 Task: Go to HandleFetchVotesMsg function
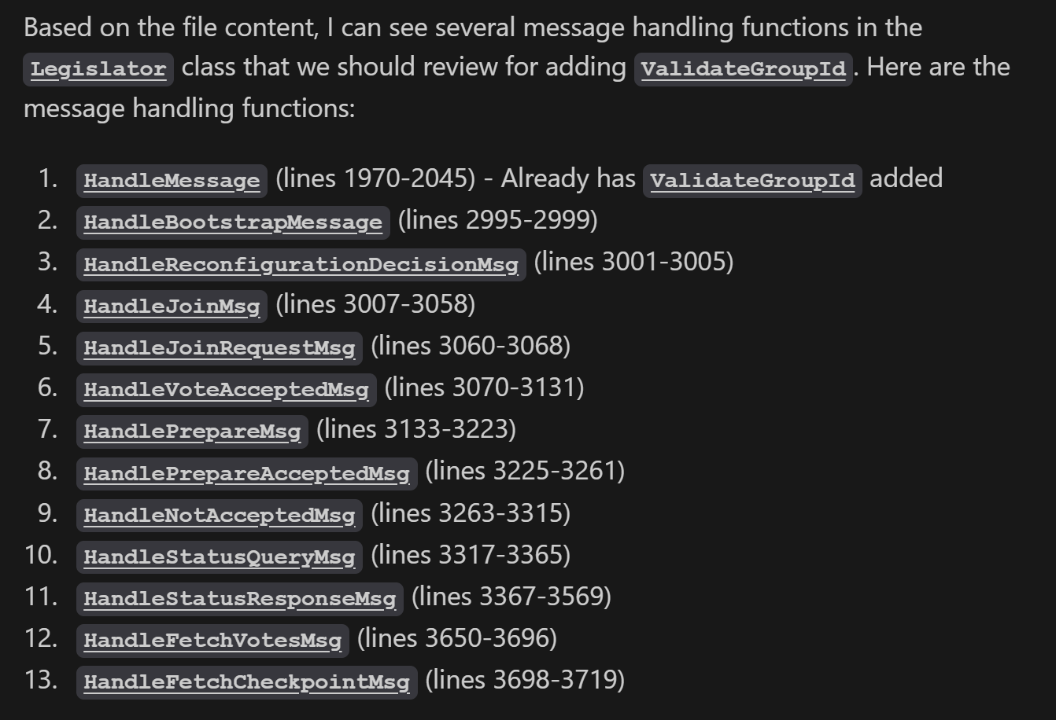tap(212, 640)
